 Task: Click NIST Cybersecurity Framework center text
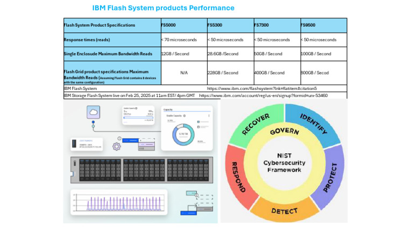pyautogui.click(x=284, y=163)
